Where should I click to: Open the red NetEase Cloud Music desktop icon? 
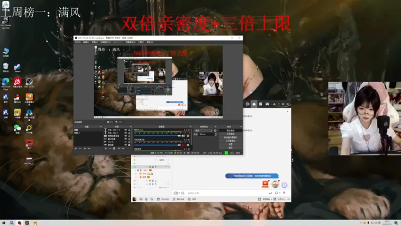pyautogui.click(x=18, y=83)
